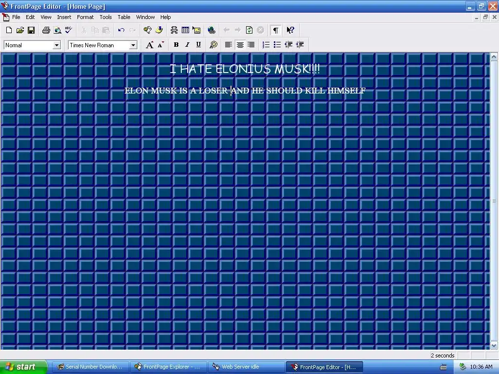Open the Window menu
499x374 pixels.
[x=145, y=17]
